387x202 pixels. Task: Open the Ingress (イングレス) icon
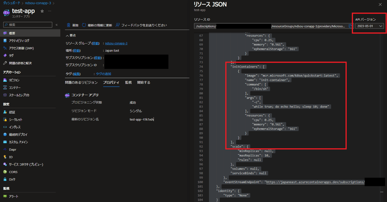(5, 127)
